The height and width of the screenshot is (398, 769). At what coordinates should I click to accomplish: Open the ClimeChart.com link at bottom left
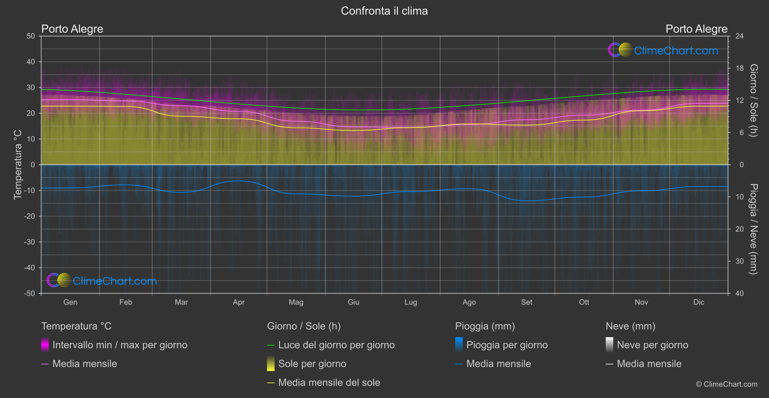pyautogui.click(x=115, y=281)
